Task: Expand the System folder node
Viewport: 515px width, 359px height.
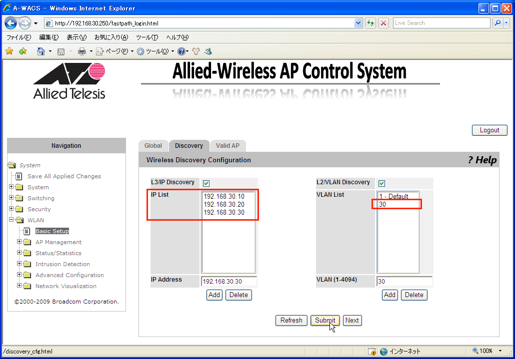Action: tap(11, 187)
